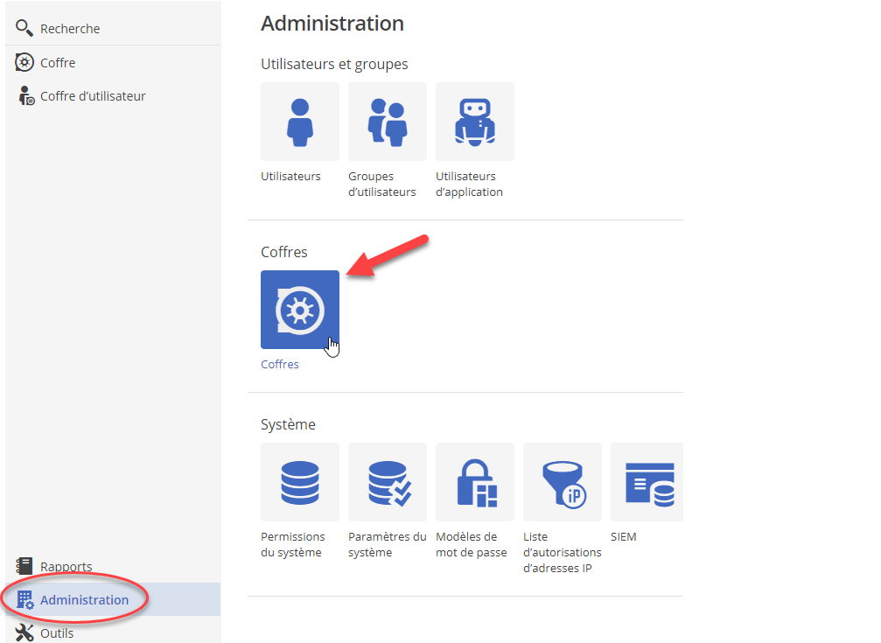Click the Groupes d'utilisateurs icon
The image size is (881, 643).
[387, 122]
